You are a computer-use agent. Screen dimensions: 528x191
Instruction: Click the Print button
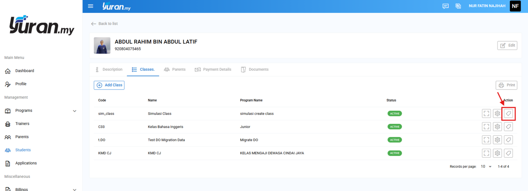tap(507, 85)
